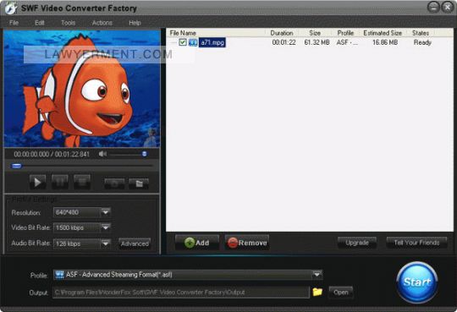Click the Ready state cell
Viewport: 457px width, 312px height.
pyautogui.click(x=422, y=42)
